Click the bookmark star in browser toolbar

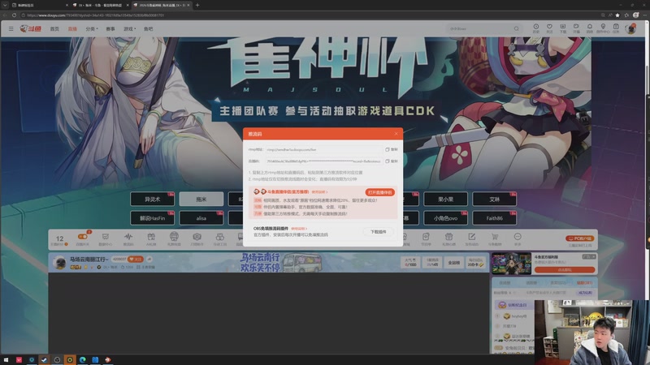(617, 15)
